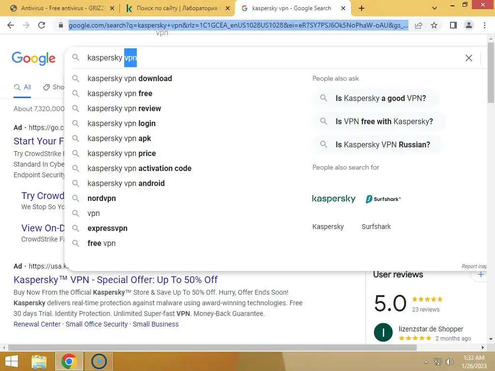The height and width of the screenshot is (371, 495).
Task: Open Windows Start button
Action: [12, 361]
